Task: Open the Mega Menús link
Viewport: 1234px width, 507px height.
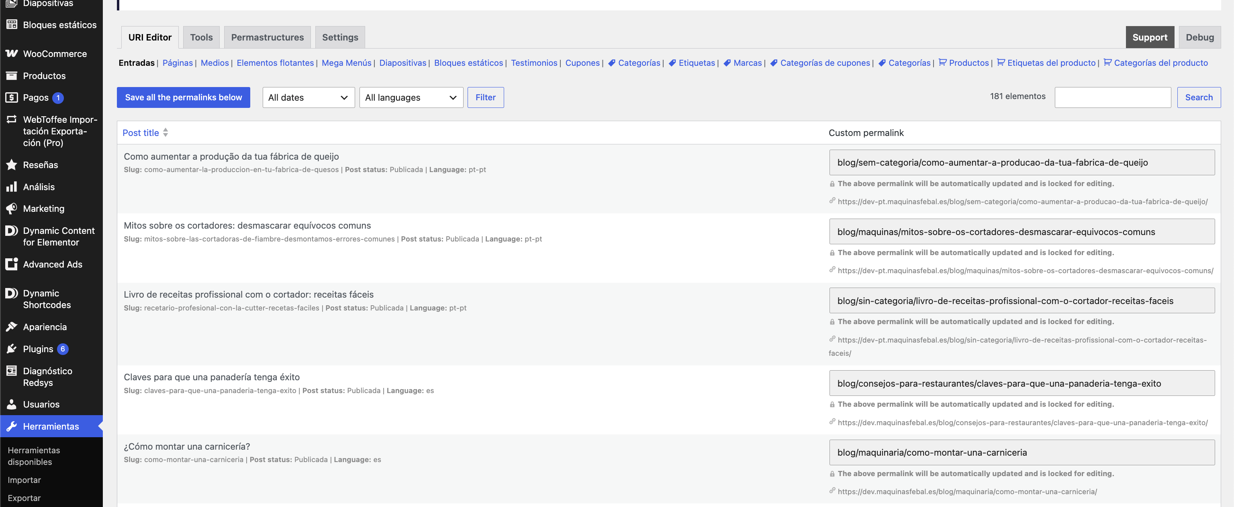Action: coord(346,63)
